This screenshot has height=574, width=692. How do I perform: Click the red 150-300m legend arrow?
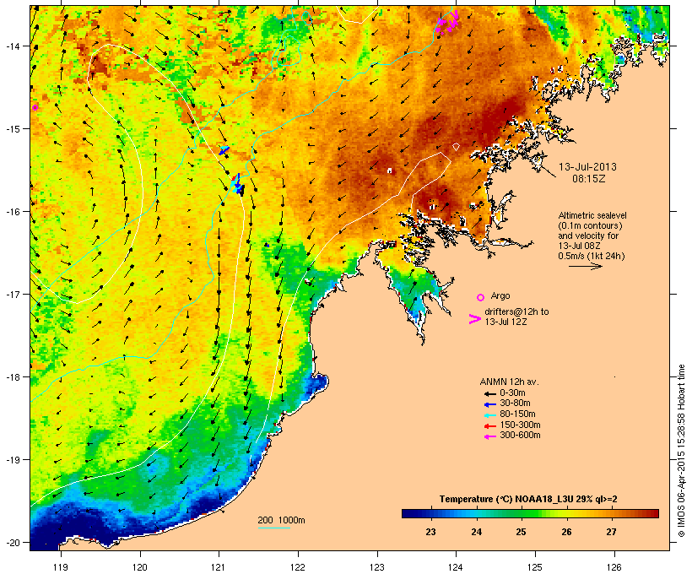pyautogui.click(x=489, y=426)
